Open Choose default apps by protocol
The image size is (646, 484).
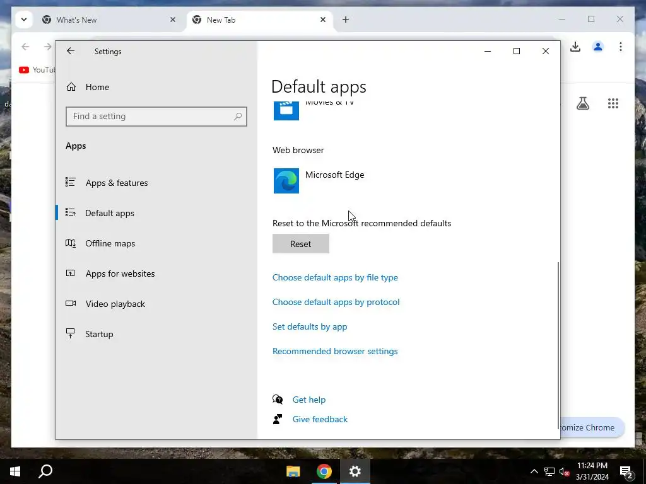[x=336, y=302]
